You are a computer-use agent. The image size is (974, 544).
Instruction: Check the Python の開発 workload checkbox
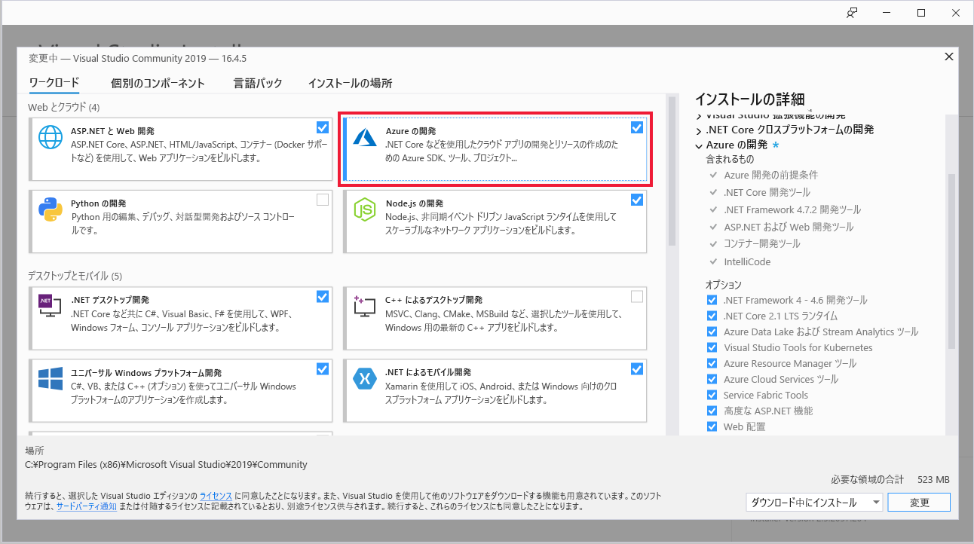pos(323,200)
